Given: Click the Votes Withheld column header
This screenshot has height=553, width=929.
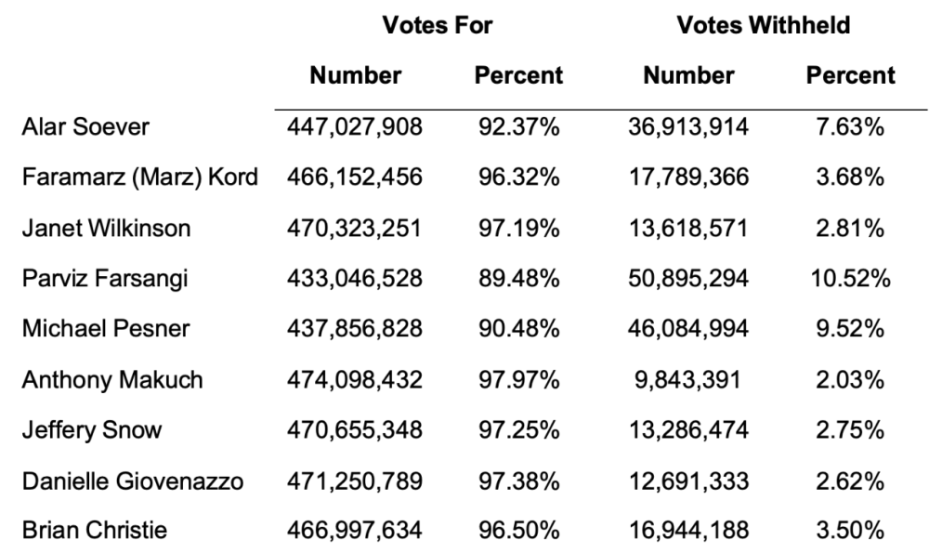Looking at the screenshot, I should pyautogui.click(x=763, y=25).
